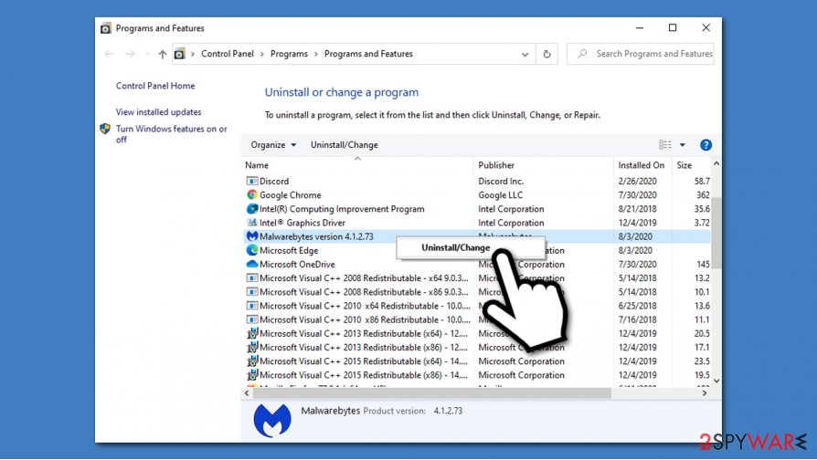Click Discord Inc. publisher cell
The height and width of the screenshot is (460, 817).
point(501,181)
